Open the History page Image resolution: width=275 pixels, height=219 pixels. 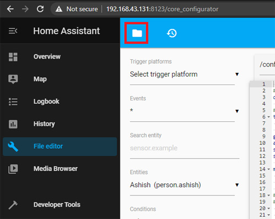pos(44,124)
